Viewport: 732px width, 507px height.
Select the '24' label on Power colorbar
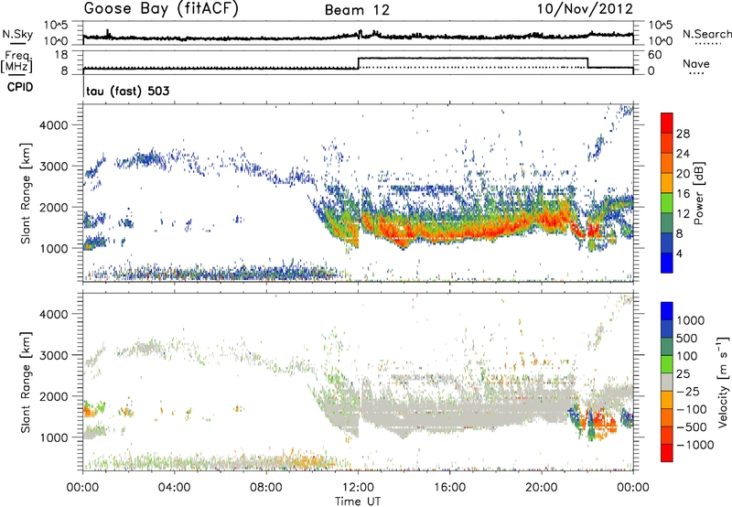point(683,154)
